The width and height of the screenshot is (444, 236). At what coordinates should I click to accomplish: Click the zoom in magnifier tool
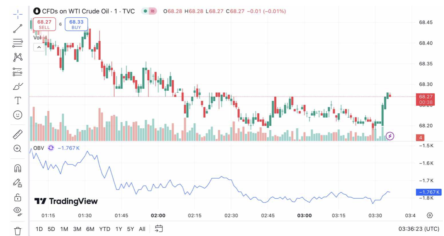coord(18,149)
